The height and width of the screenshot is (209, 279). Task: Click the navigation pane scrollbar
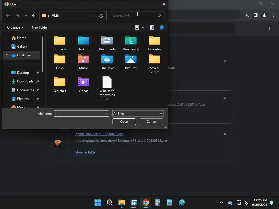click(43, 54)
